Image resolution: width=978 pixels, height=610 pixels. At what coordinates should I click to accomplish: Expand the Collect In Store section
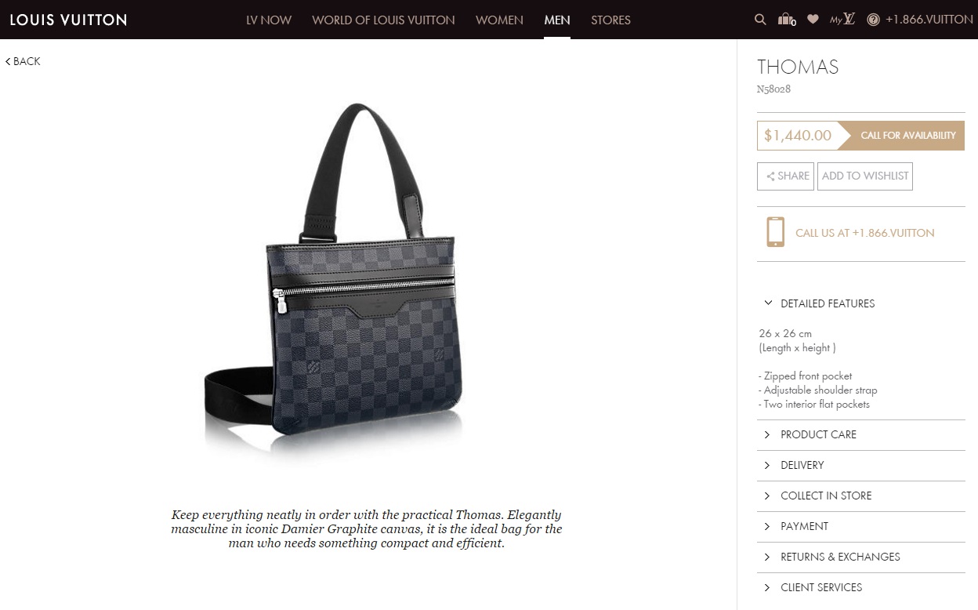(860, 496)
